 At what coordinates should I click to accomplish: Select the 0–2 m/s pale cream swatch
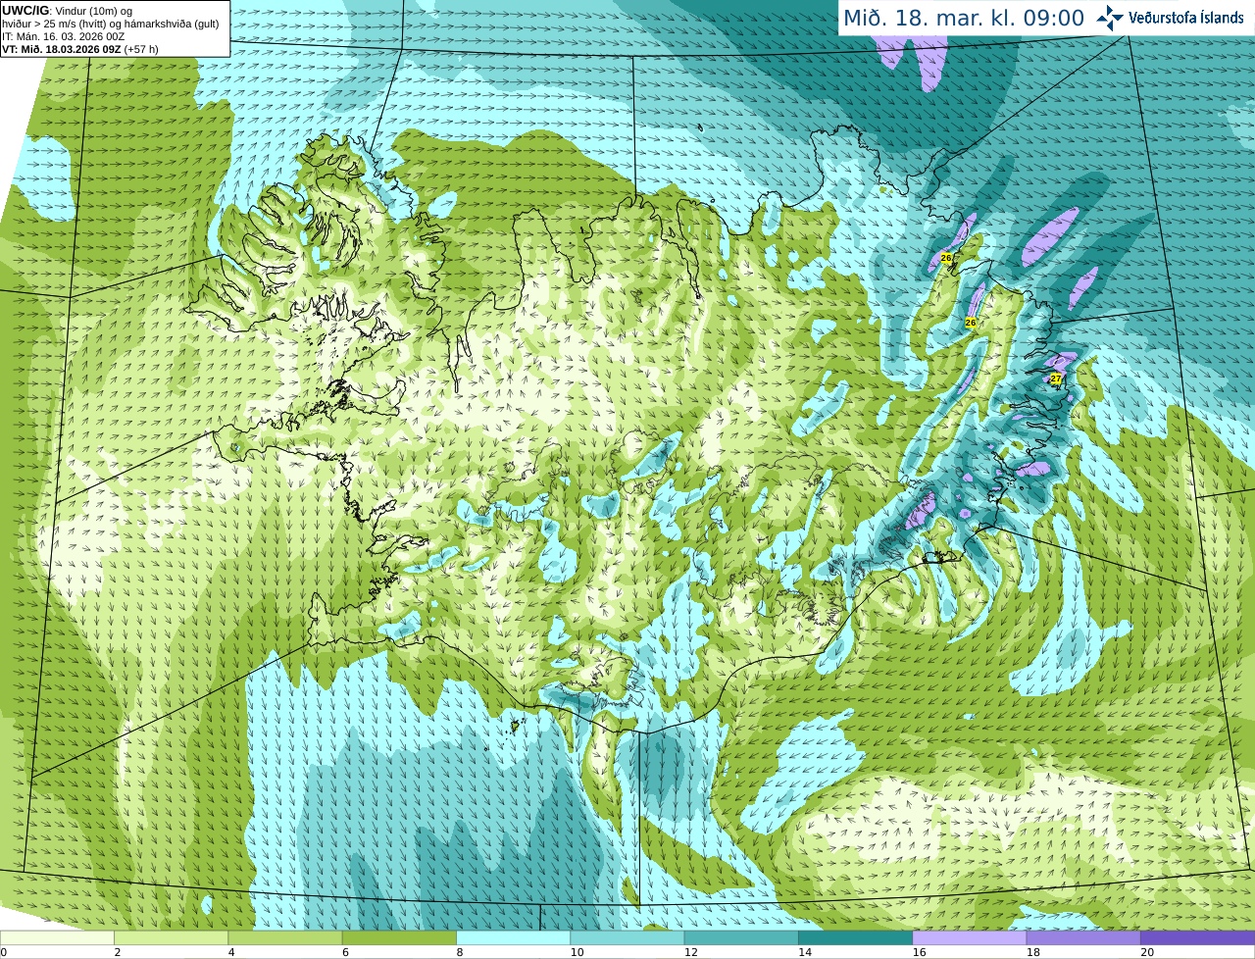click(57, 937)
